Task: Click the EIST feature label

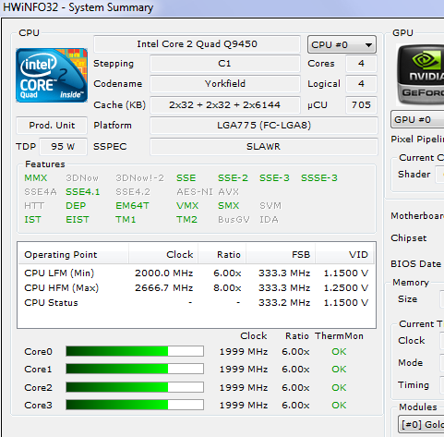Action: (x=78, y=220)
